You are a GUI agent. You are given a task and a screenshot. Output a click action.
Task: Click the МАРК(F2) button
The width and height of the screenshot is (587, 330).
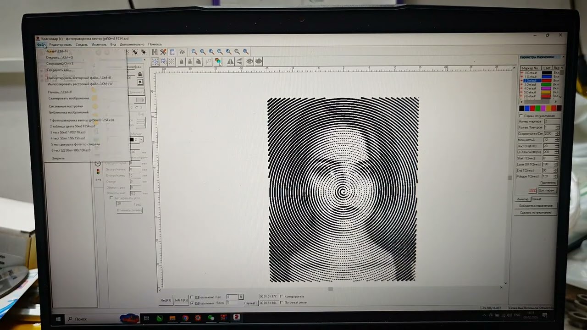point(182,300)
